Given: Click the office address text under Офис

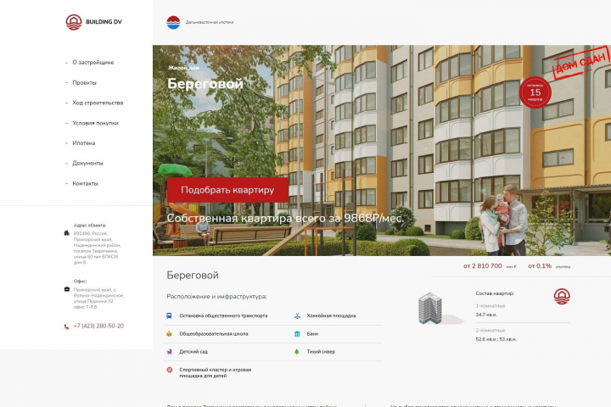Looking at the screenshot, I should pyautogui.click(x=98, y=298).
